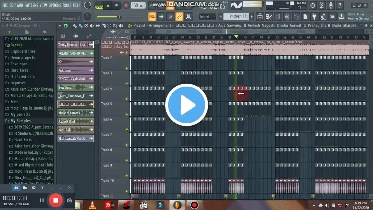Toggle the mute light on Track 10
The width and height of the screenshot is (373, 210).
(127, 191)
